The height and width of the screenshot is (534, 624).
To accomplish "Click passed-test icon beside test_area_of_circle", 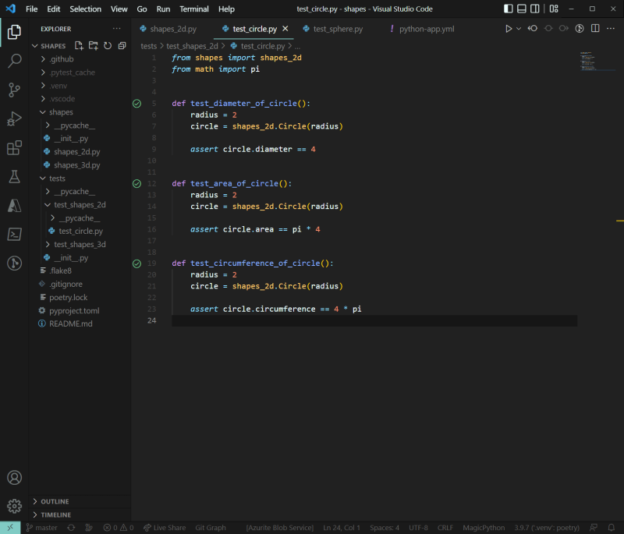I will click(136, 184).
